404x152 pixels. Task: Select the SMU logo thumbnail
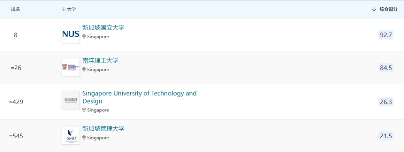click(71, 135)
